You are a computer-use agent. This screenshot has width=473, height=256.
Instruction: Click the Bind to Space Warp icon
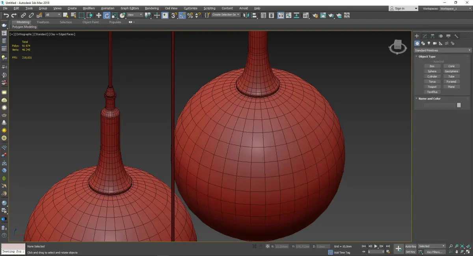coord(39,15)
